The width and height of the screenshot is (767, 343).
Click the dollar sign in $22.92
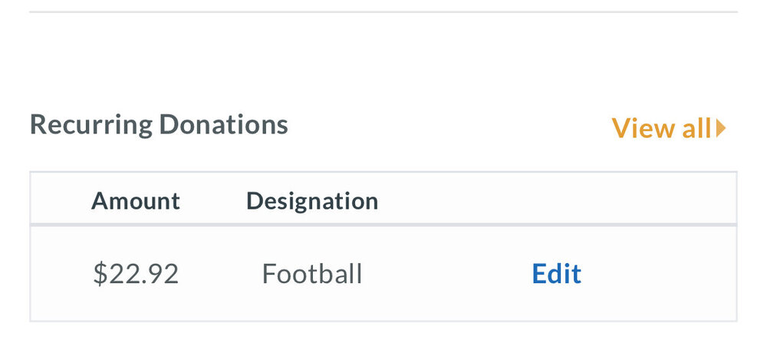(99, 274)
